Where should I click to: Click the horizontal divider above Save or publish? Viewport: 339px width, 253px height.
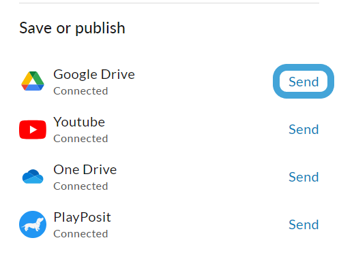(169, 3)
